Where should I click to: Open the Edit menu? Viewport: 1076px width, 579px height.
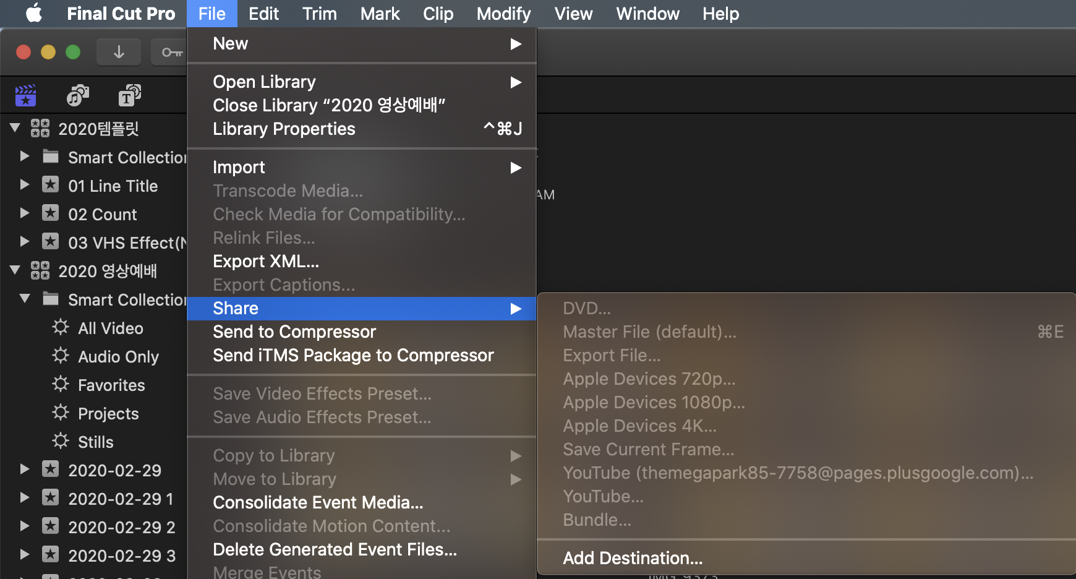263,14
